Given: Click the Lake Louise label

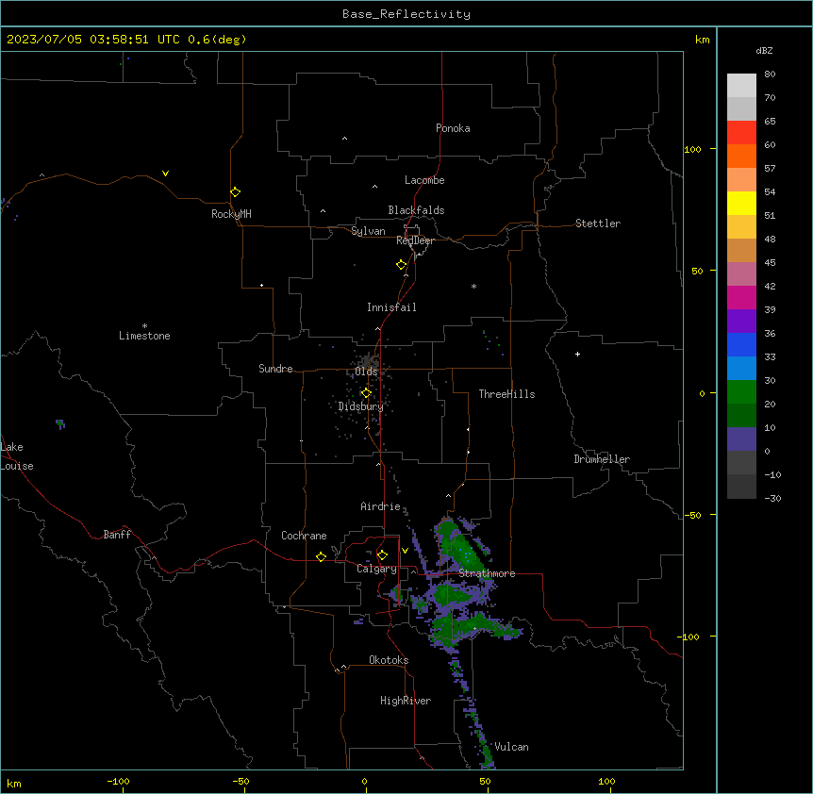Looking at the screenshot, I should (17, 456).
